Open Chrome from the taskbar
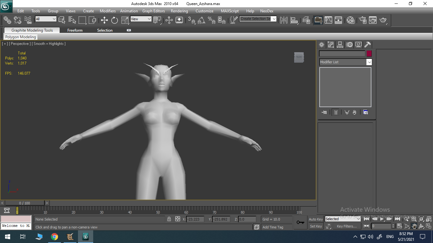 [55, 237]
